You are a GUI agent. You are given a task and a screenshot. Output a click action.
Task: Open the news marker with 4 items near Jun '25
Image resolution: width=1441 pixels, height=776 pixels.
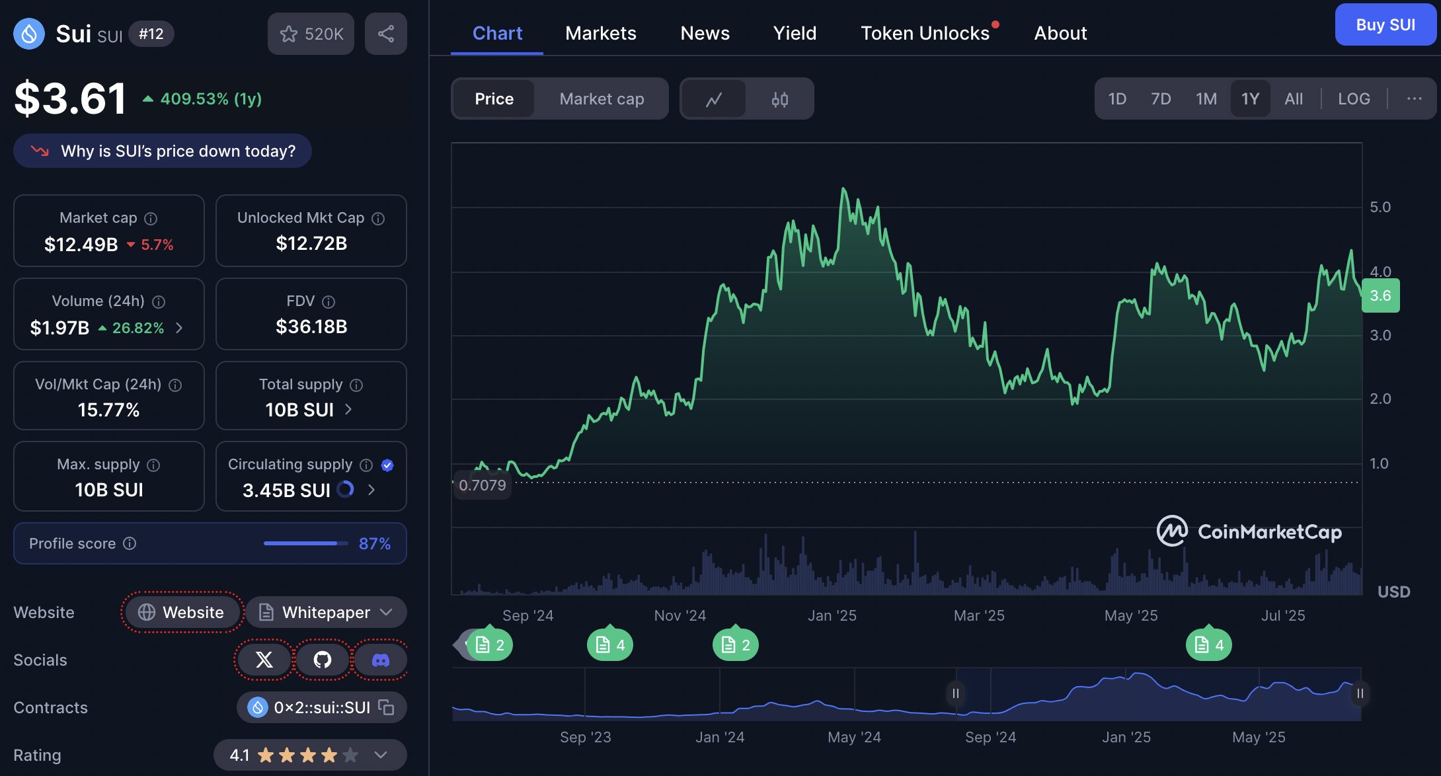(1209, 644)
